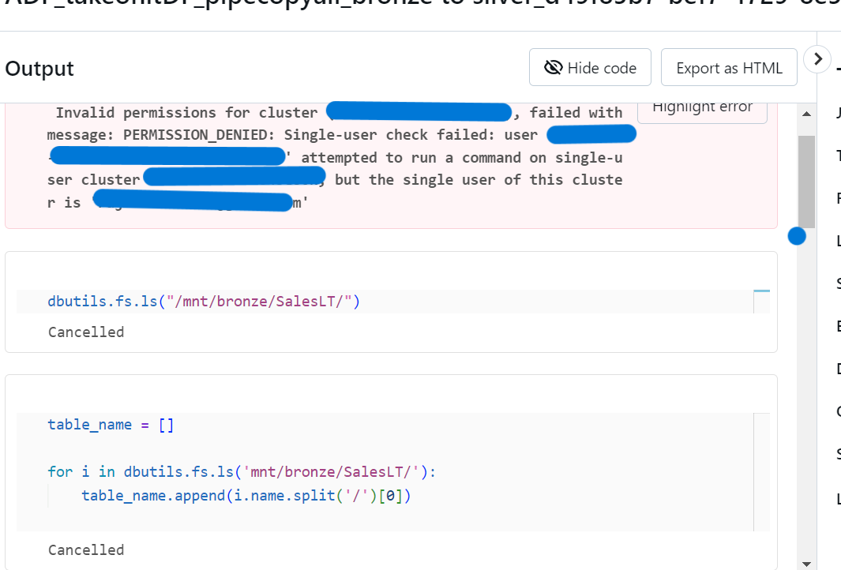Click the Highlight error button
Image resolution: width=841 pixels, height=570 pixels.
pos(702,110)
